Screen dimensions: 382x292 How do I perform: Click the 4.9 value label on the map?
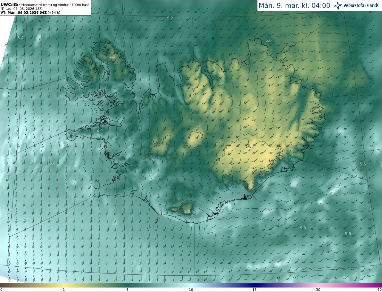pyautogui.click(x=100, y=131)
